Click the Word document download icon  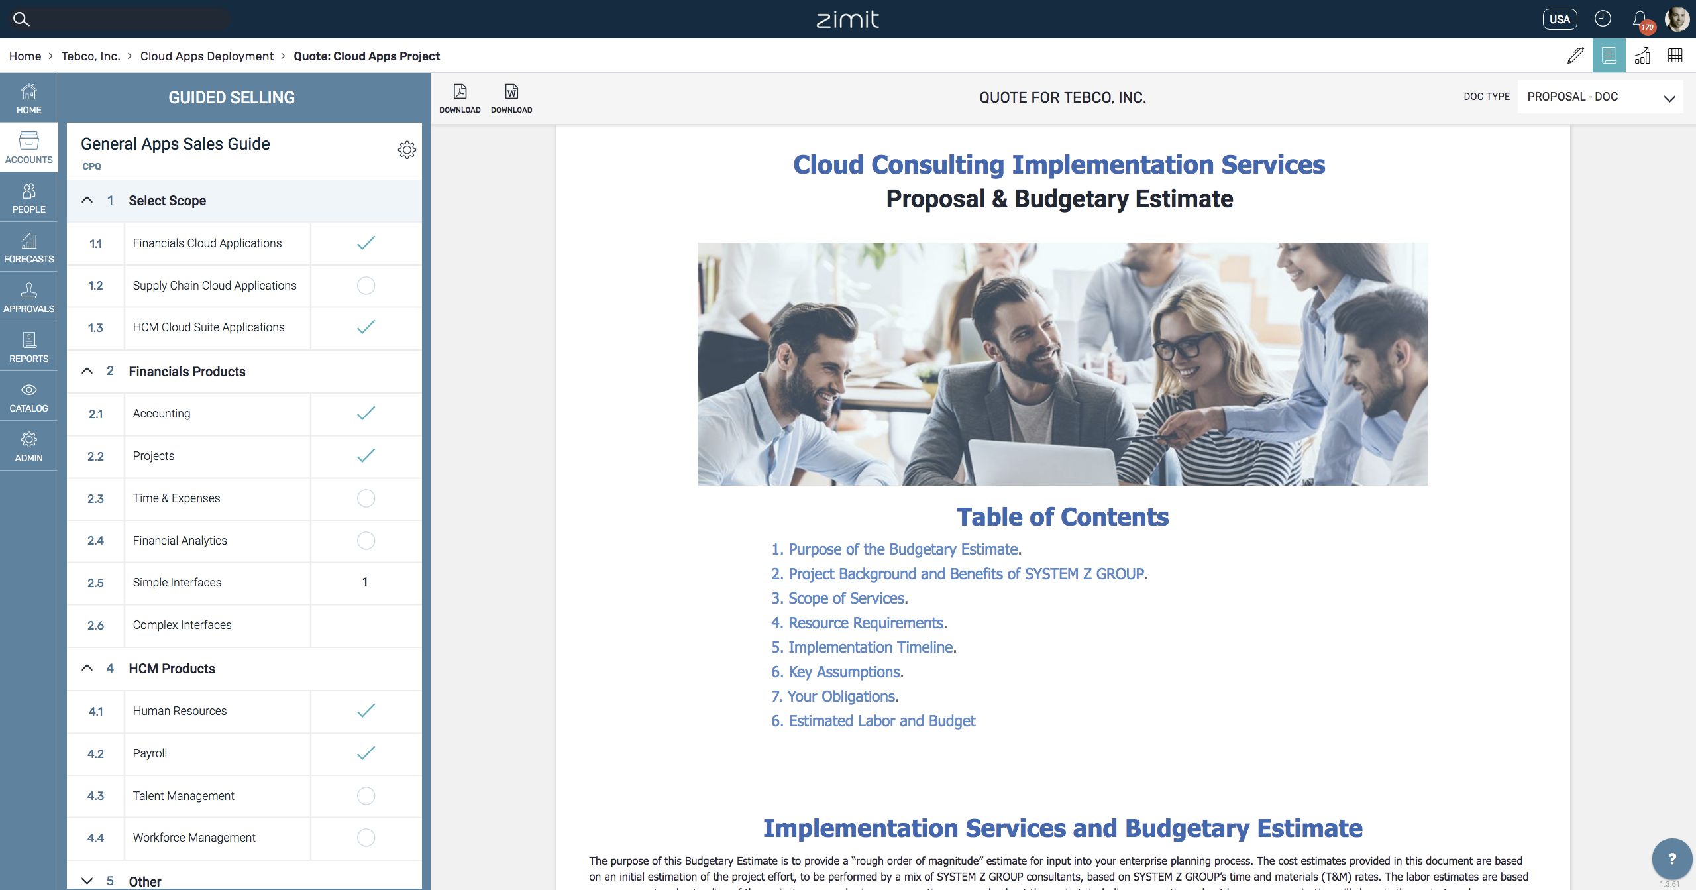coord(511,92)
